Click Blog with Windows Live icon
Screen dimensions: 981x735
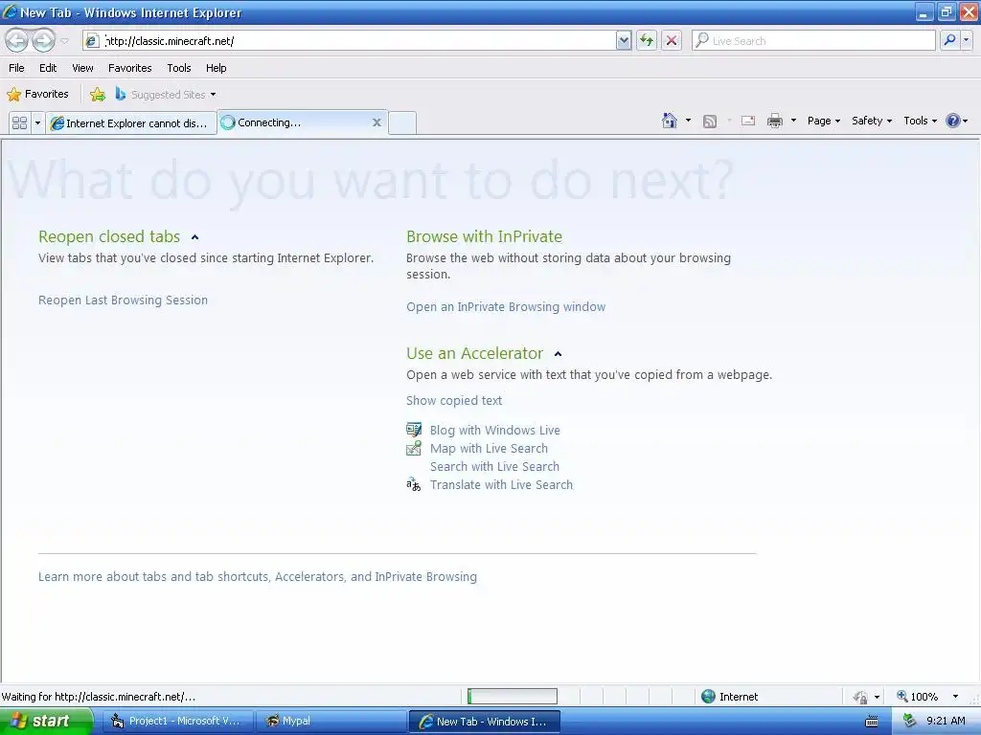[x=414, y=430]
